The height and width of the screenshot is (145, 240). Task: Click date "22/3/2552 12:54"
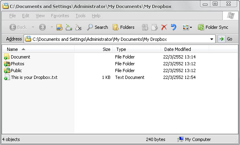(x=179, y=77)
